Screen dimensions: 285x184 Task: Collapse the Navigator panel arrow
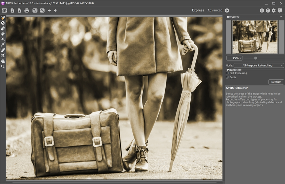[x=281, y=17]
